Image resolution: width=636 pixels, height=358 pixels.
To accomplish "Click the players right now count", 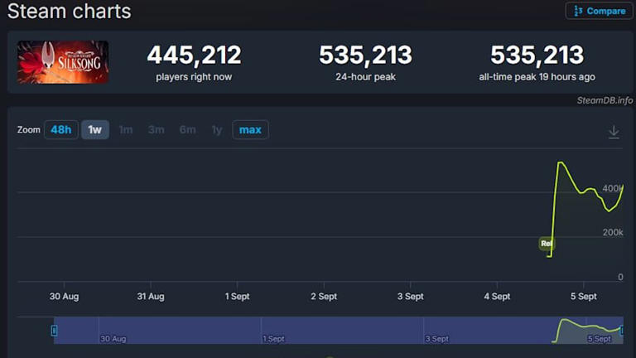I will pyautogui.click(x=194, y=56).
